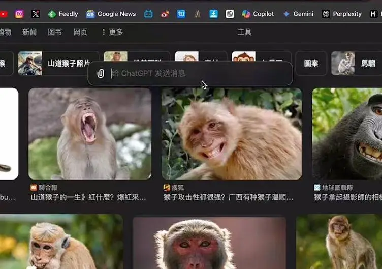Open the 工具 search tools options

pyautogui.click(x=244, y=32)
